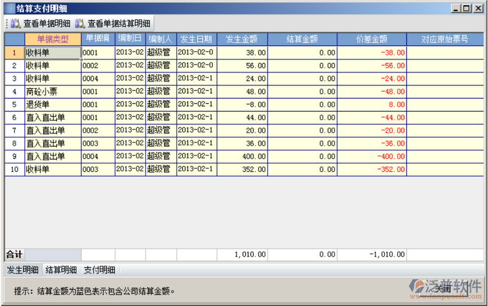
Task: Click the -352.00 price difference cell
Action: click(x=371, y=169)
